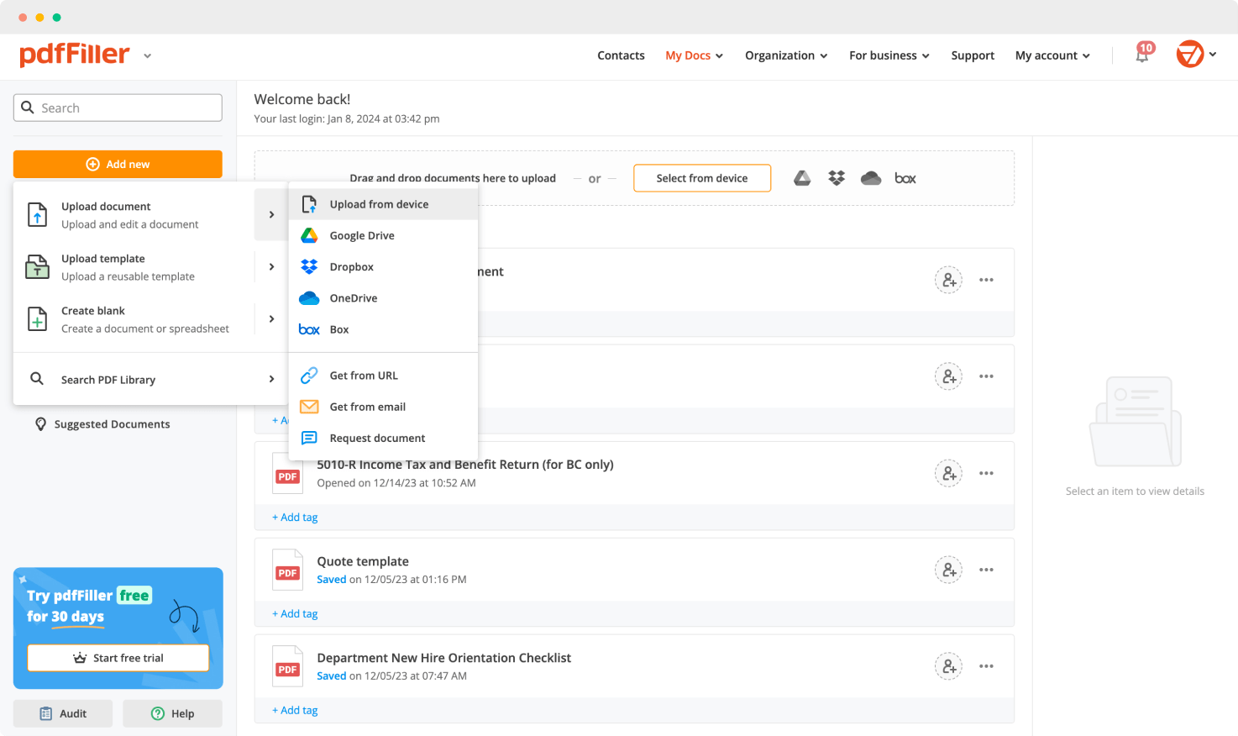This screenshot has width=1238, height=736.
Task: Choose the OneDrive cloud icon for upload
Action: (x=871, y=178)
